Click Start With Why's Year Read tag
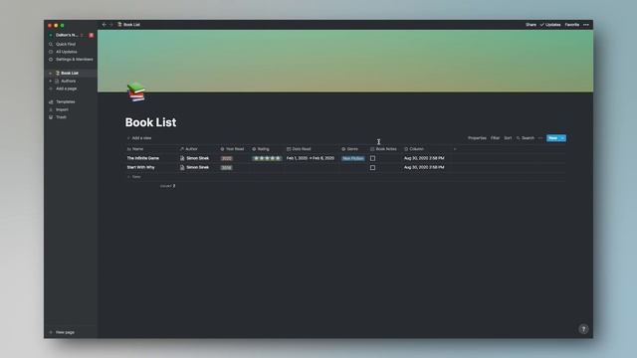637x358 pixels. pyautogui.click(x=226, y=168)
